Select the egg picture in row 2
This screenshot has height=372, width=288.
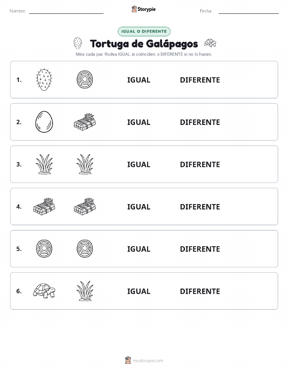[x=44, y=122]
